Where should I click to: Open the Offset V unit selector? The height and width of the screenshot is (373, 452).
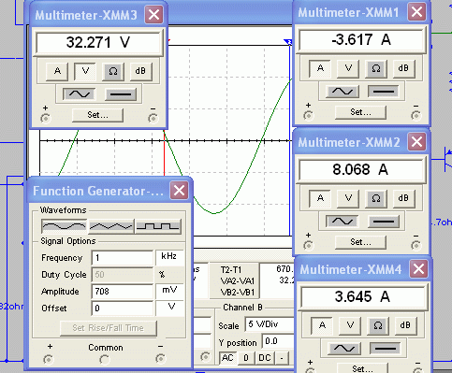click(169, 308)
